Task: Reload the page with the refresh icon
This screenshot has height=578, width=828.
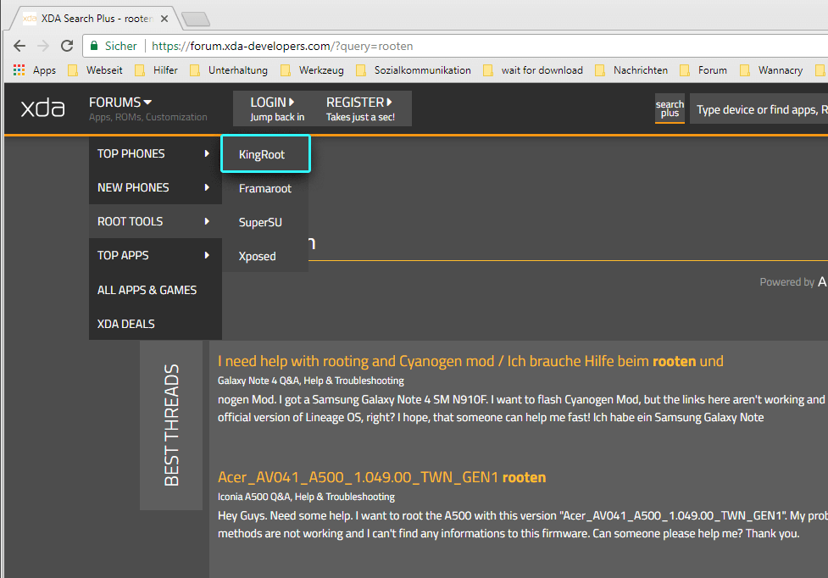Action: click(67, 46)
